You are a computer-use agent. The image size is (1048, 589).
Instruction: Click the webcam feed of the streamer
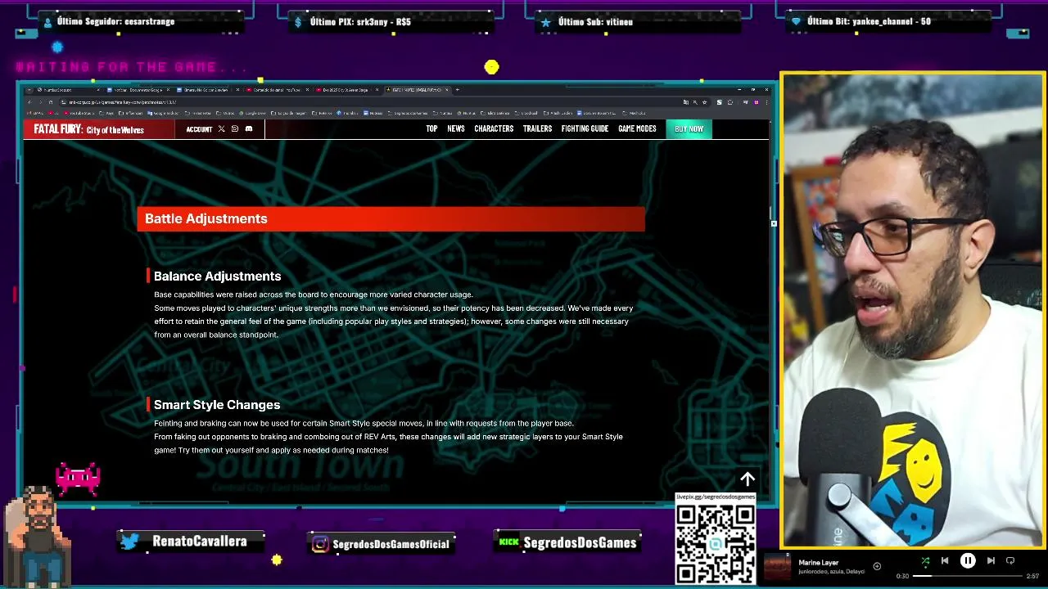(912, 310)
